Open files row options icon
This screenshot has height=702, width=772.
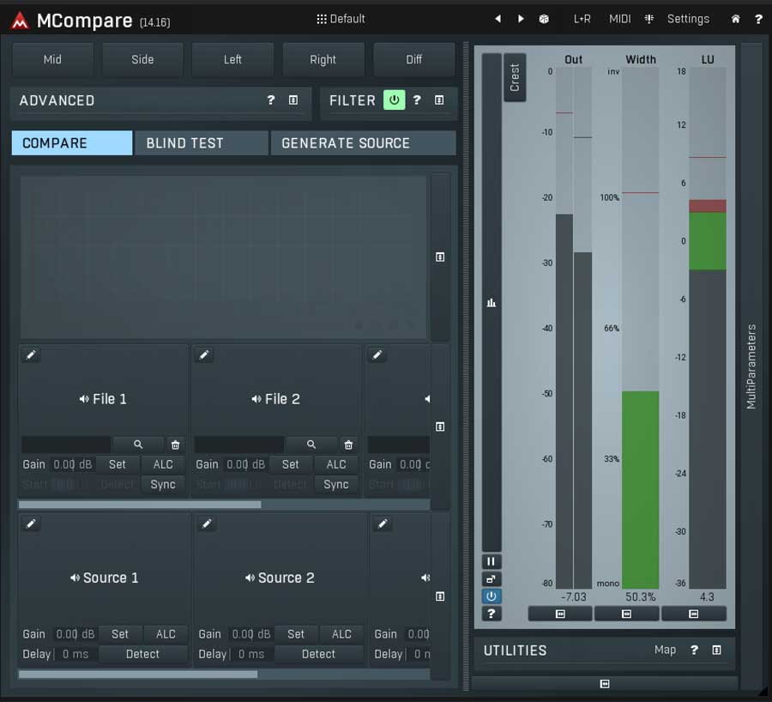click(x=440, y=427)
